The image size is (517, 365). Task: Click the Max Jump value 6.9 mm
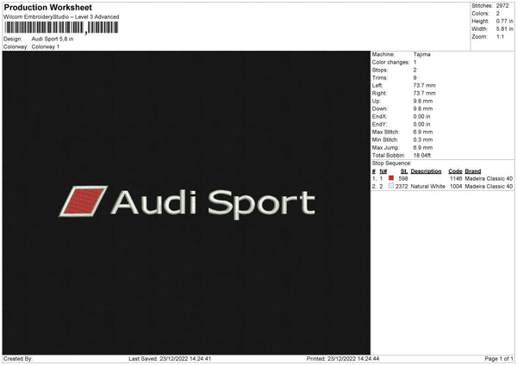(x=423, y=147)
